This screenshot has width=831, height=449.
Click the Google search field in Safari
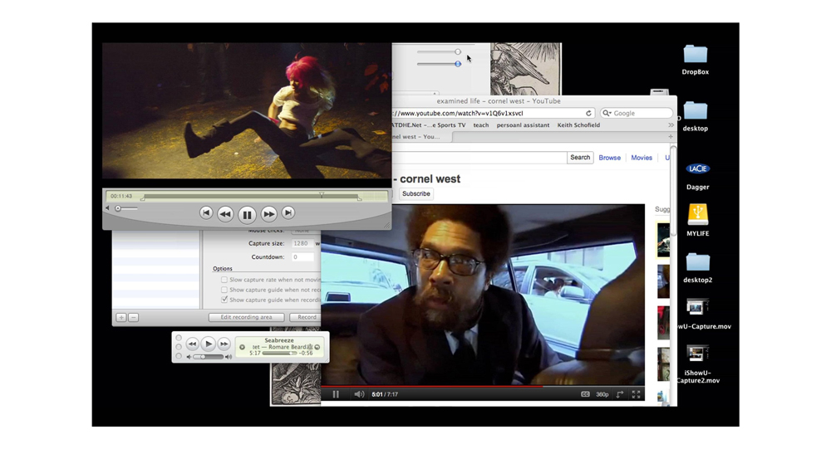click(x=637, y=114)
